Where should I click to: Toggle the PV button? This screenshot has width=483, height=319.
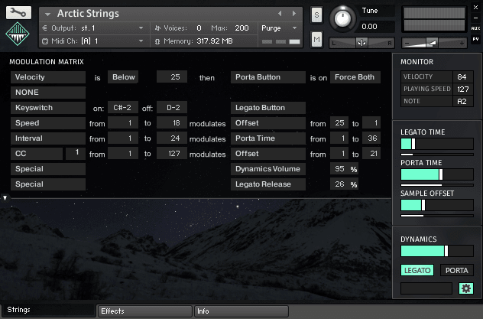(x=475, y=39)
